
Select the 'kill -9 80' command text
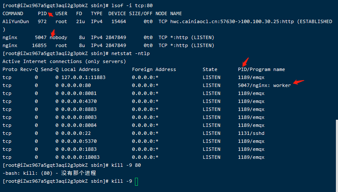pyautogui.click(x=126, y=165)
